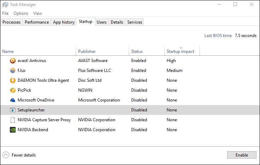Select the avast! Antivirus row name
260x165 pixels.
point(32,61)
